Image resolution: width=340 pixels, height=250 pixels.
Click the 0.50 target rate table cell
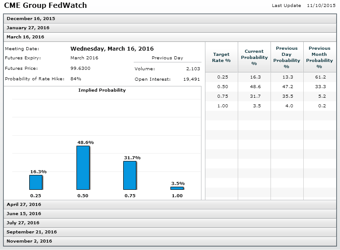coord(223,86)
